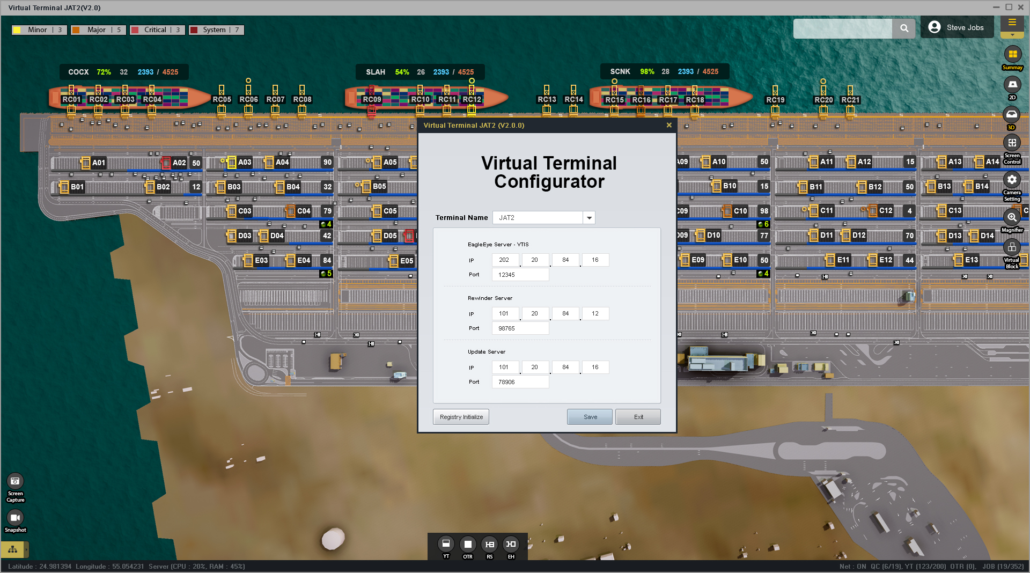The image size is (1030, 573).
Task: Click the EagleEye Server Port field
Action: pyautogui.click(x=520, y=275)
